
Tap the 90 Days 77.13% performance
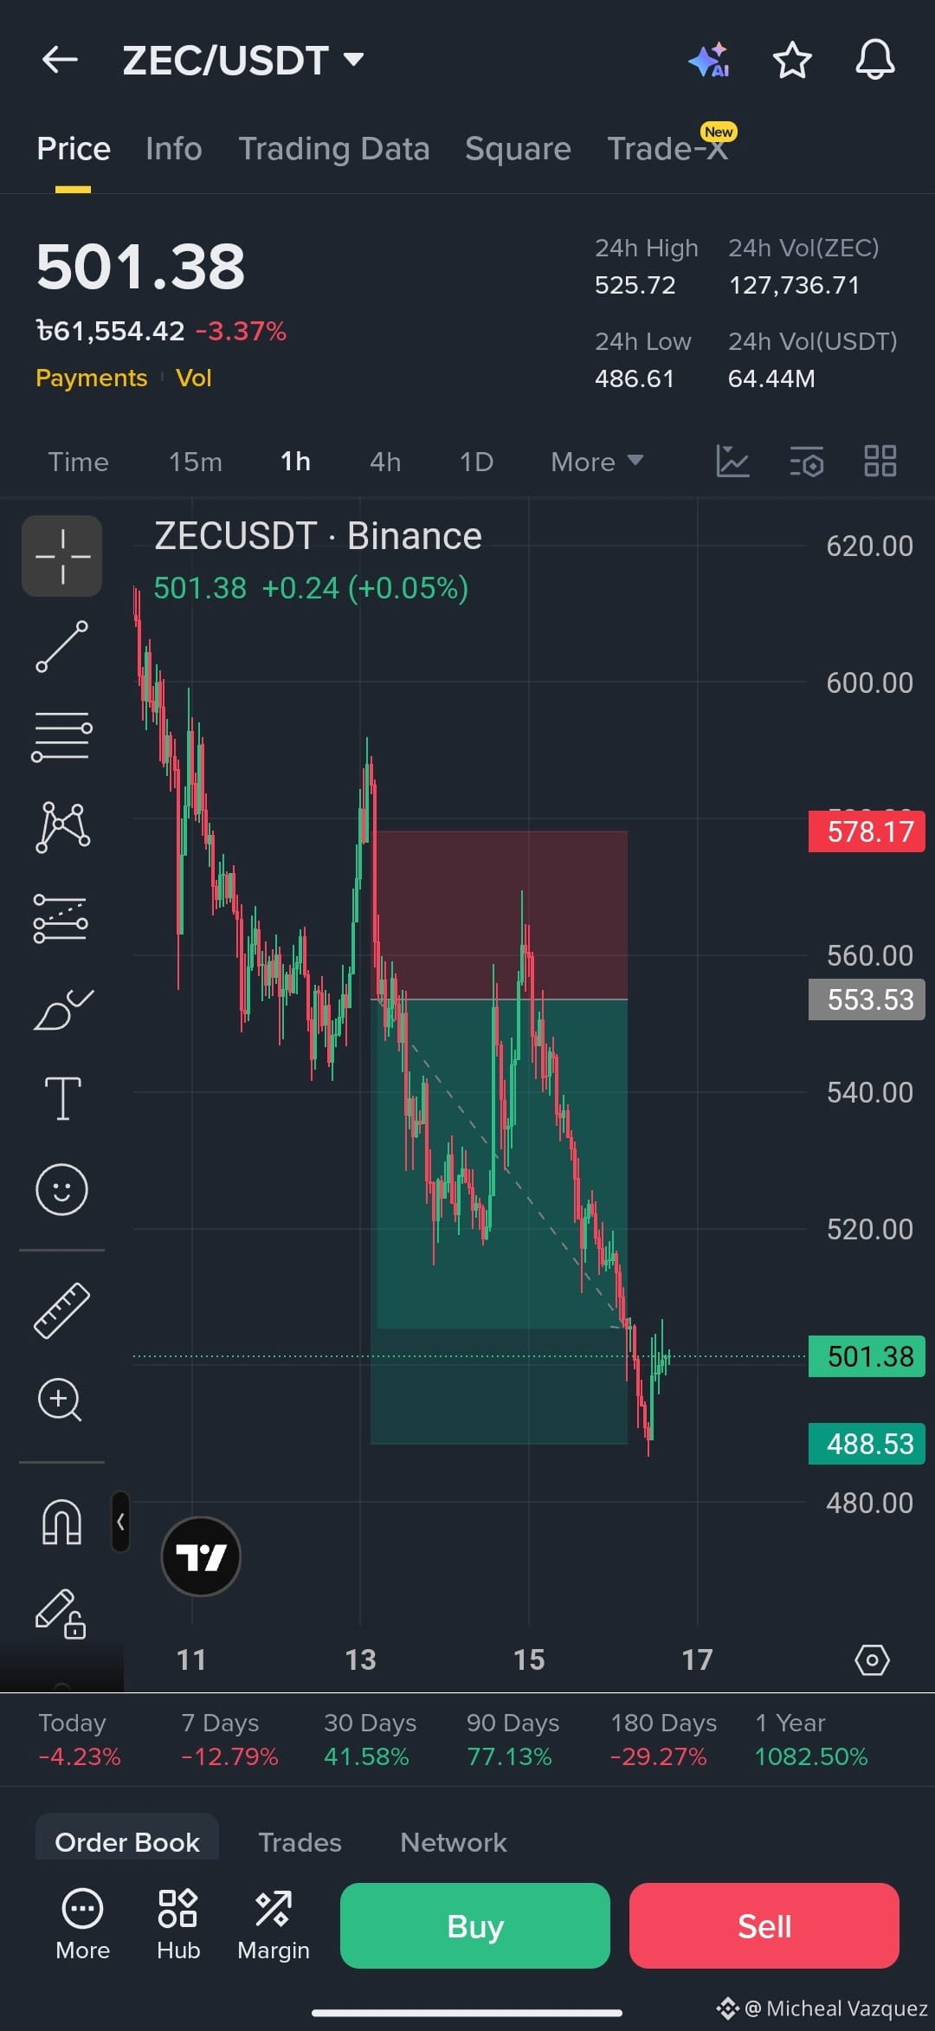click(x=513, y=1739)
